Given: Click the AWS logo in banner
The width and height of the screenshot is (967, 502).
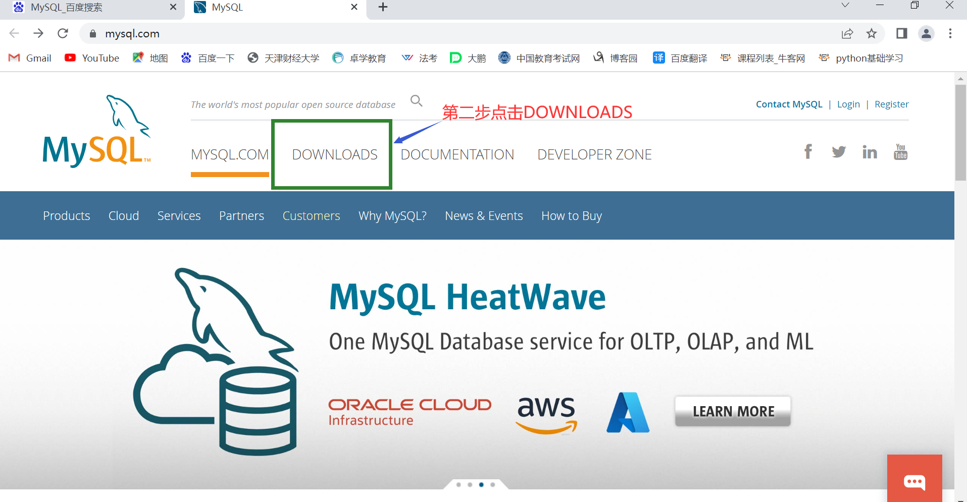Looking at the screenshot, I should [x=546, y=415].
